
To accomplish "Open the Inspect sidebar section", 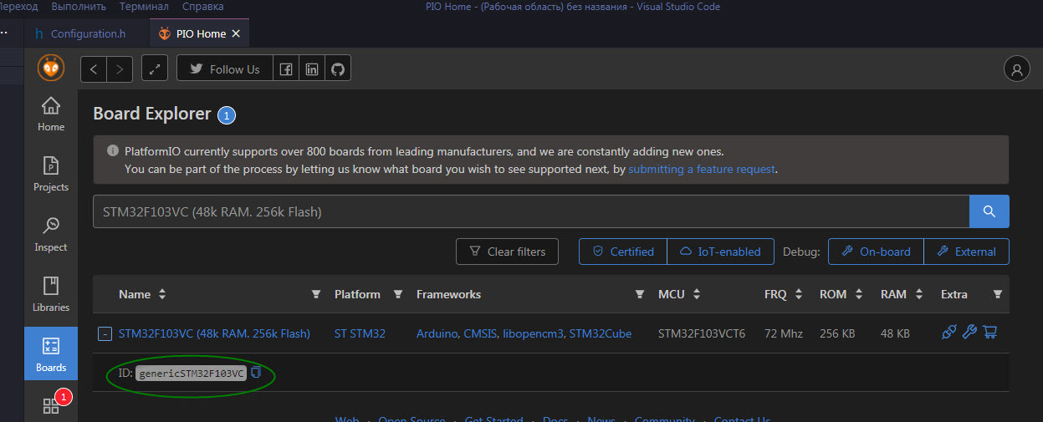I will point(51,234).
